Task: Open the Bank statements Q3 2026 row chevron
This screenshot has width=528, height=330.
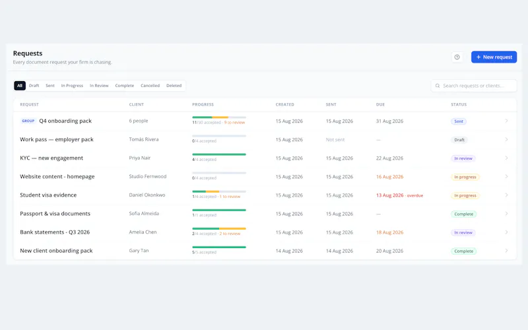Action: (506, 232)
